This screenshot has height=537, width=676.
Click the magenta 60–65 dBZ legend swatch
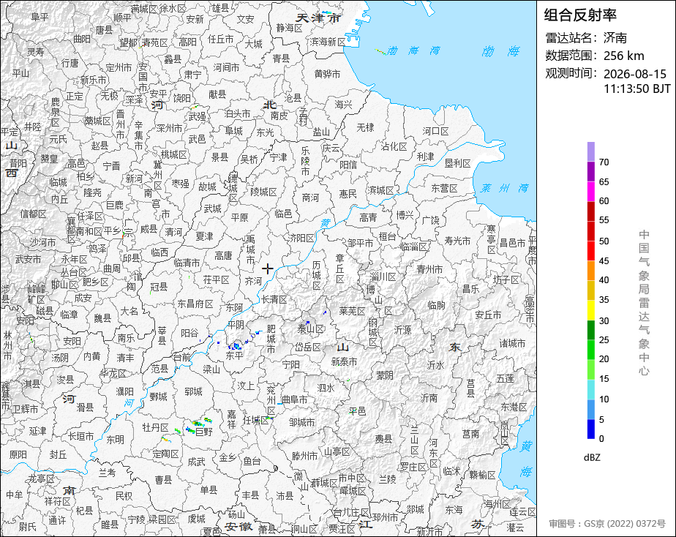click(x=590, y=192)
